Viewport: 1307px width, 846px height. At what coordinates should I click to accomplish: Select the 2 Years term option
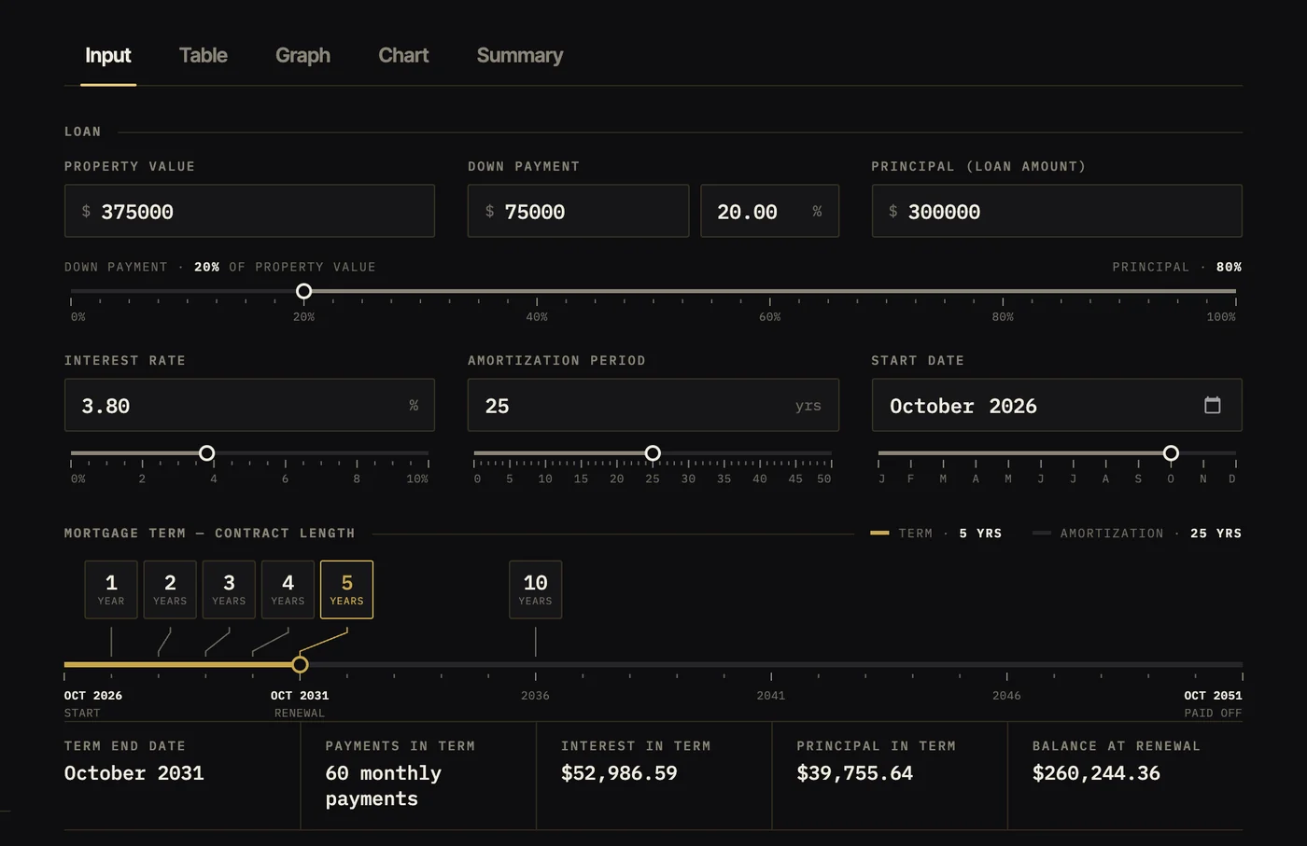tap(170, 589)
